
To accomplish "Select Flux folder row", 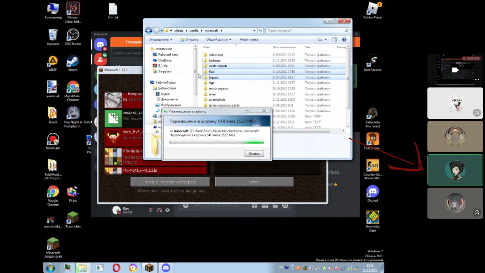I will click(x=274, y=72).
